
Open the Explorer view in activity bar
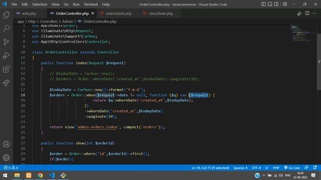pyautogui.click(x=6, y=14)
